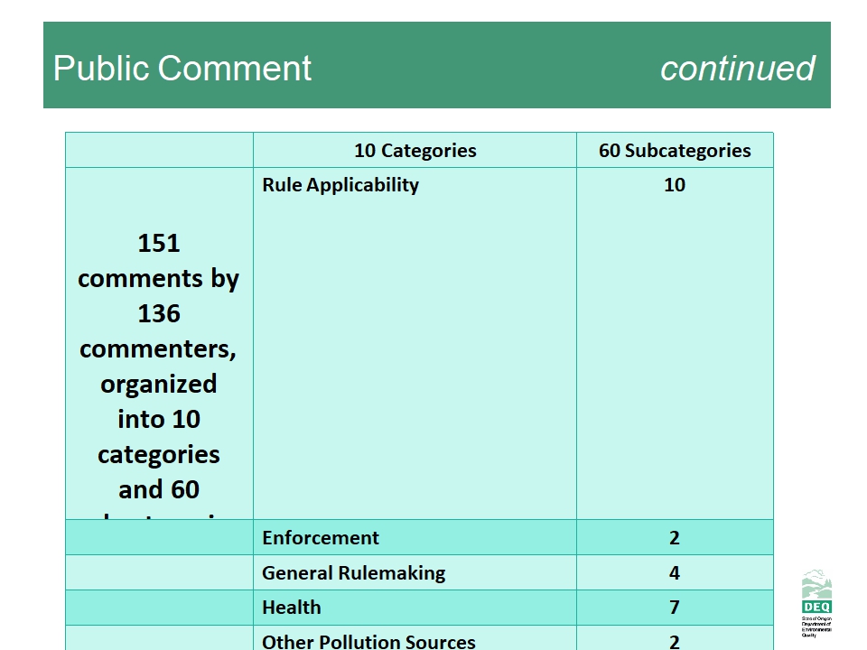Select the "Health" category cell
The height and width of the screenshot is (650, 867).
tap(292, 608)
